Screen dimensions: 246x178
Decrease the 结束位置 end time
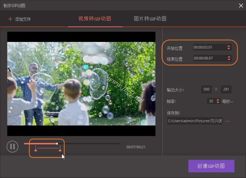(229, 60)
